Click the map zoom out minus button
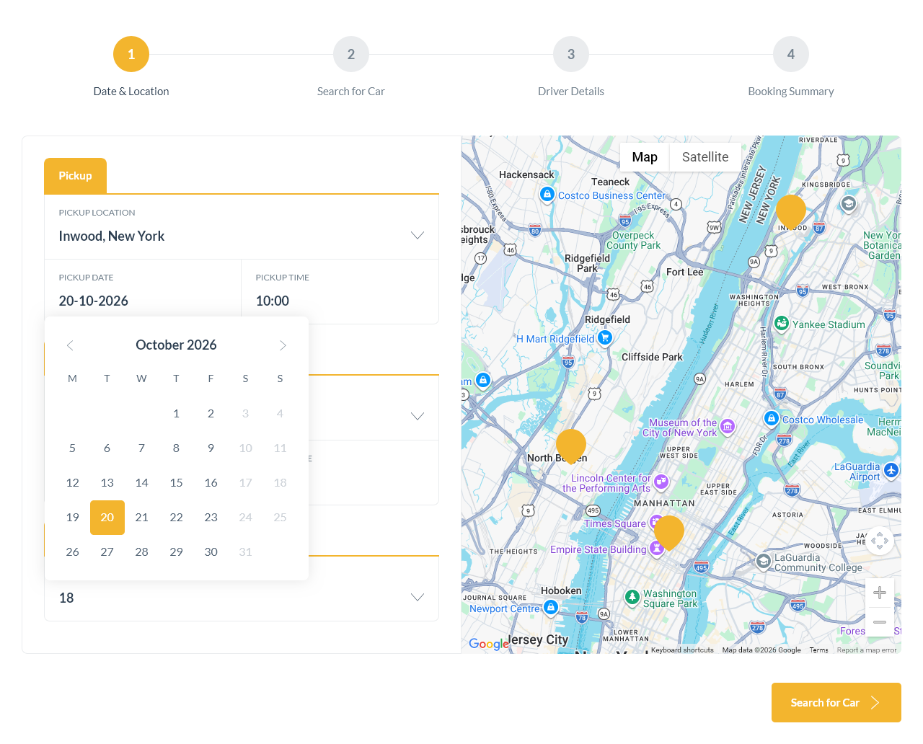Viewport: 923px width, 744px height. click(879, 621)
